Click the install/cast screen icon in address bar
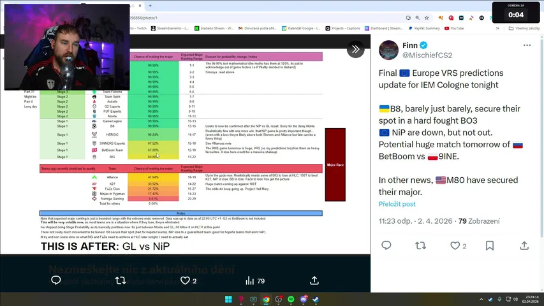Image resolution: width=544 pixels, height=306 pixels. point(408,18)
